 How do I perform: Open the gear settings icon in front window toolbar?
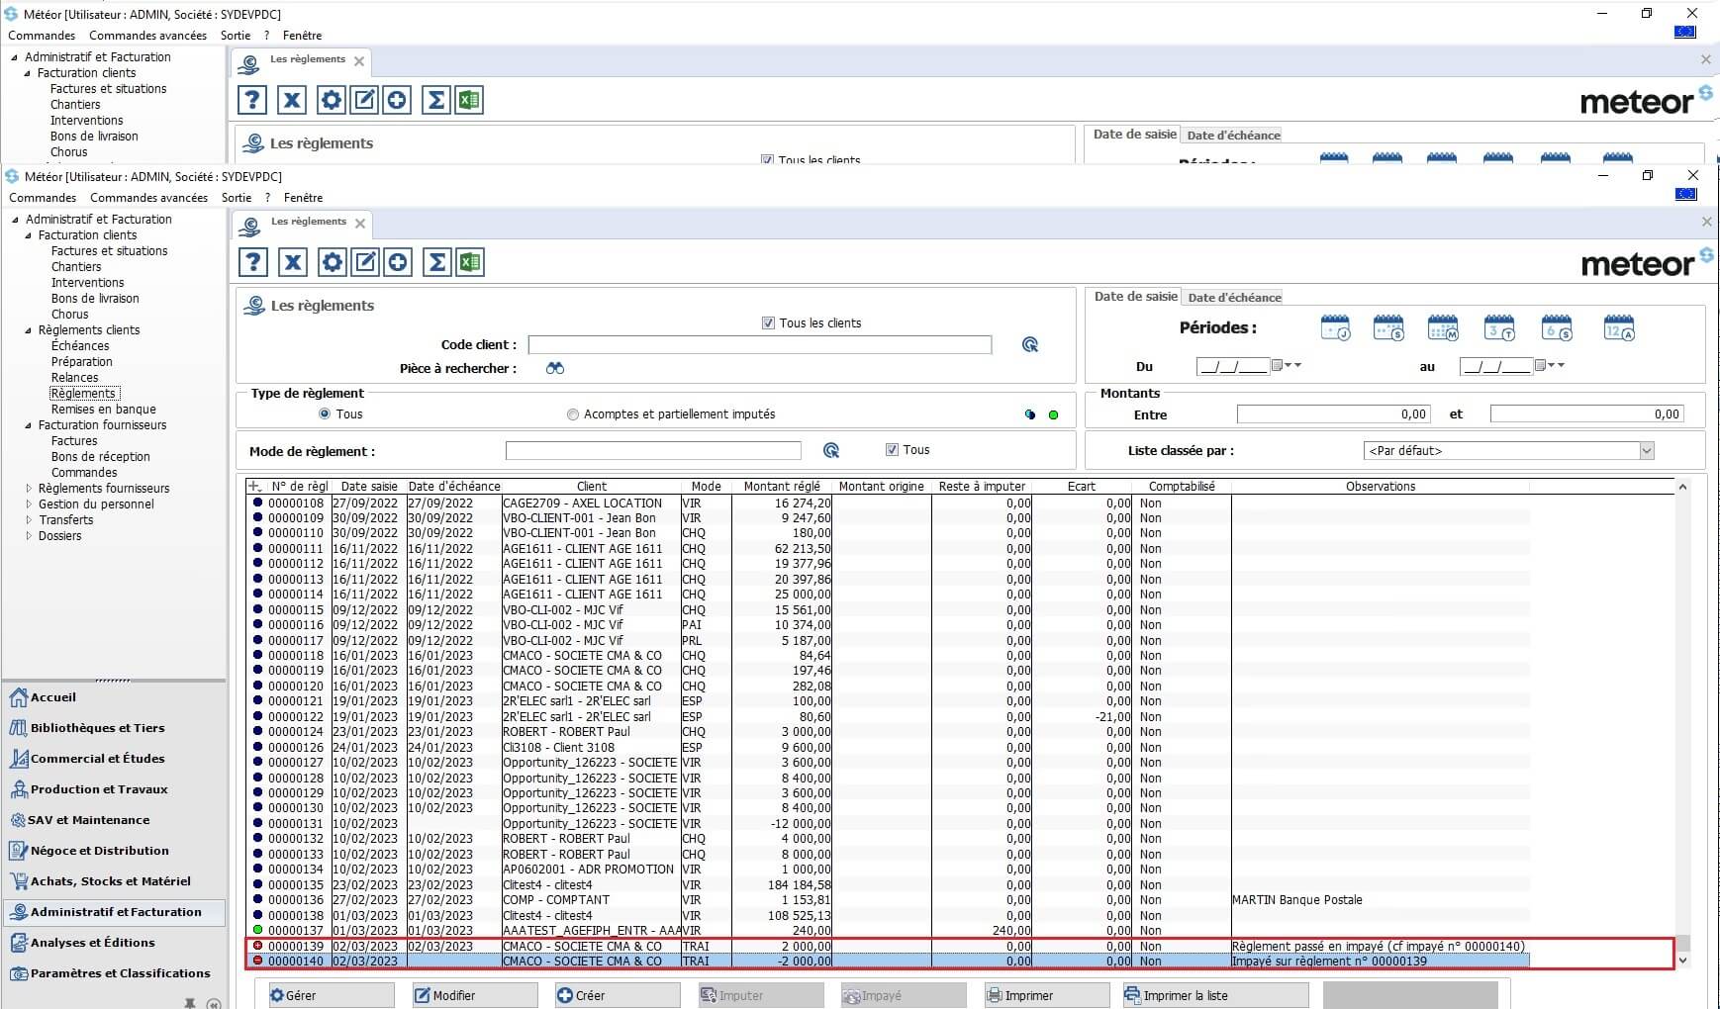click(x=333, y=262)
